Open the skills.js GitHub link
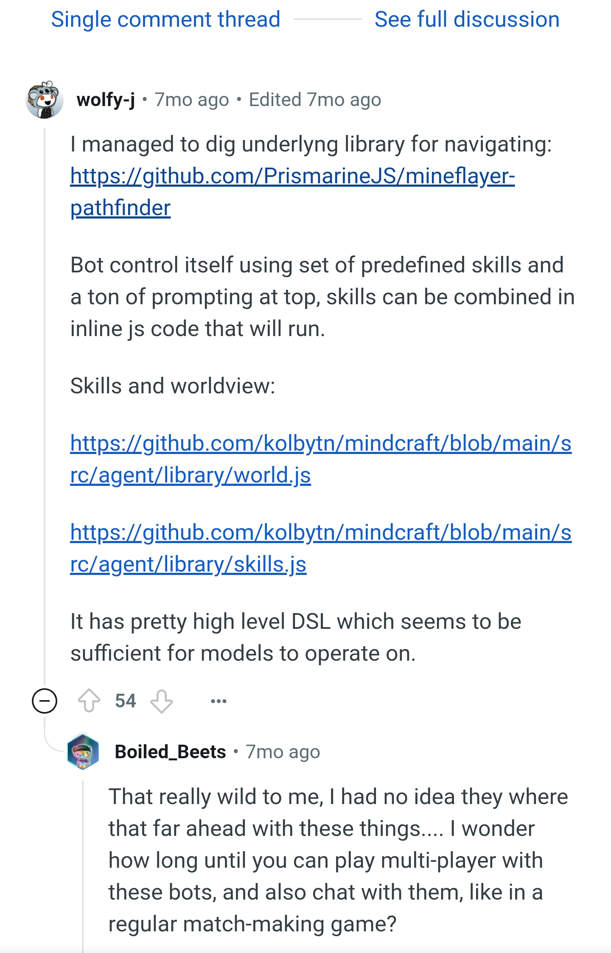Screen dimensions: 611x953 click(321, 548)
